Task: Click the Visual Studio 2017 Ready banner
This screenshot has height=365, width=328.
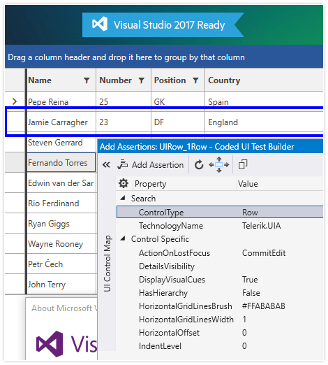Action: coord(163,24)
